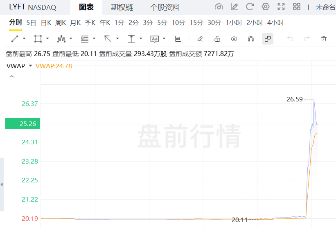
Task: Select the 4小时 timeframe
Action: pos(275,22)
